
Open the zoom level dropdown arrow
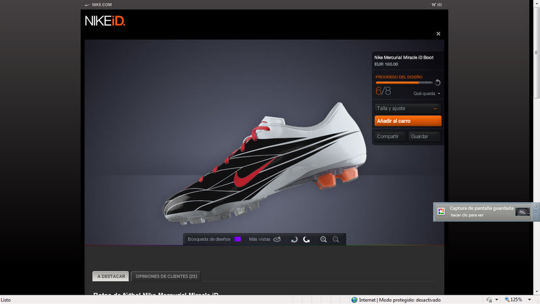click(529, 300)
